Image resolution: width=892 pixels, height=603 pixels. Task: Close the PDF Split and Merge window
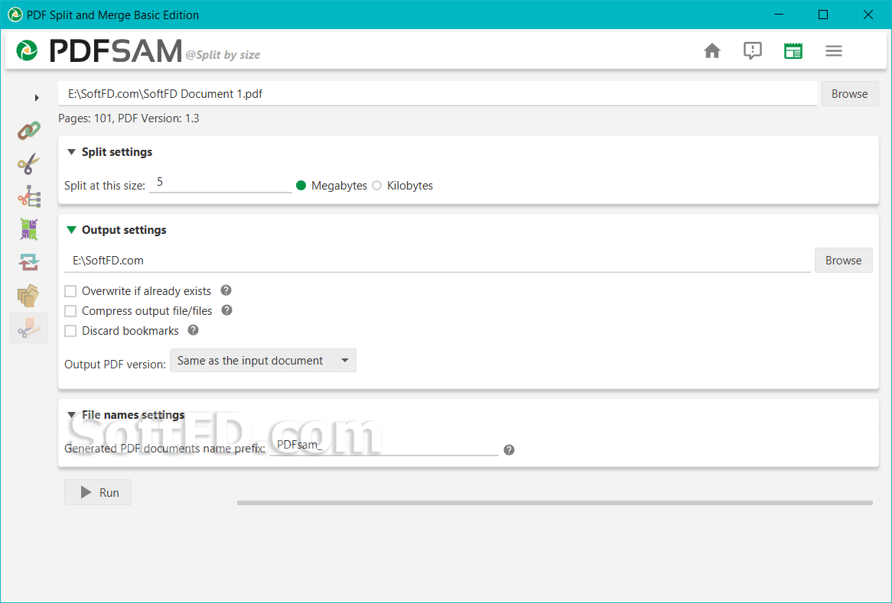[x=868, y=15]
